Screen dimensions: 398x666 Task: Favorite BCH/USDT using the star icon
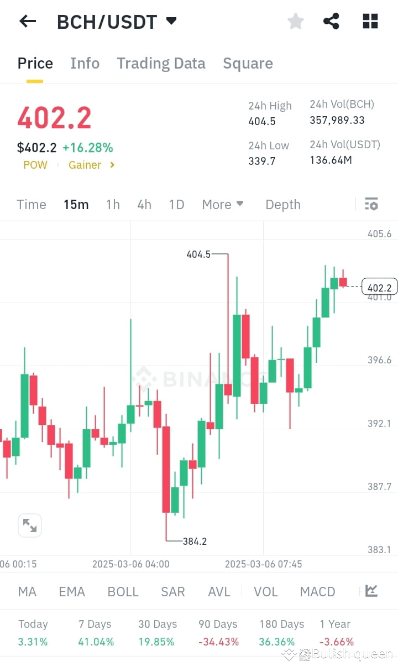coord(295,21)
